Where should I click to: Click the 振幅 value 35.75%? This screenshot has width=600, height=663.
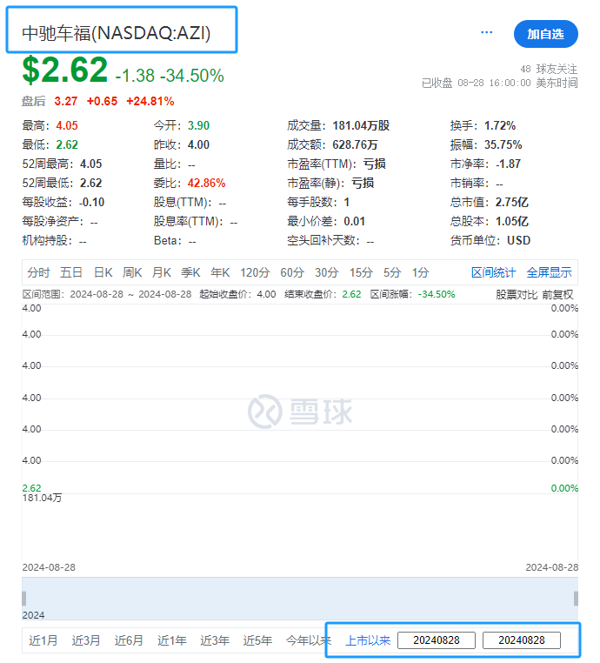pos(503,144)
